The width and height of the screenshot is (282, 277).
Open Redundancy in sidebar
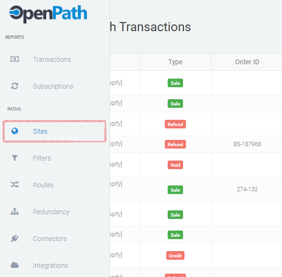(x=51, y=212)
